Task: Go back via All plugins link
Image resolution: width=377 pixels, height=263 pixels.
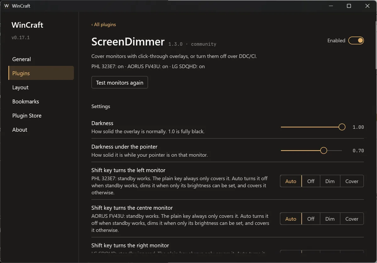Action: [104, 25]
